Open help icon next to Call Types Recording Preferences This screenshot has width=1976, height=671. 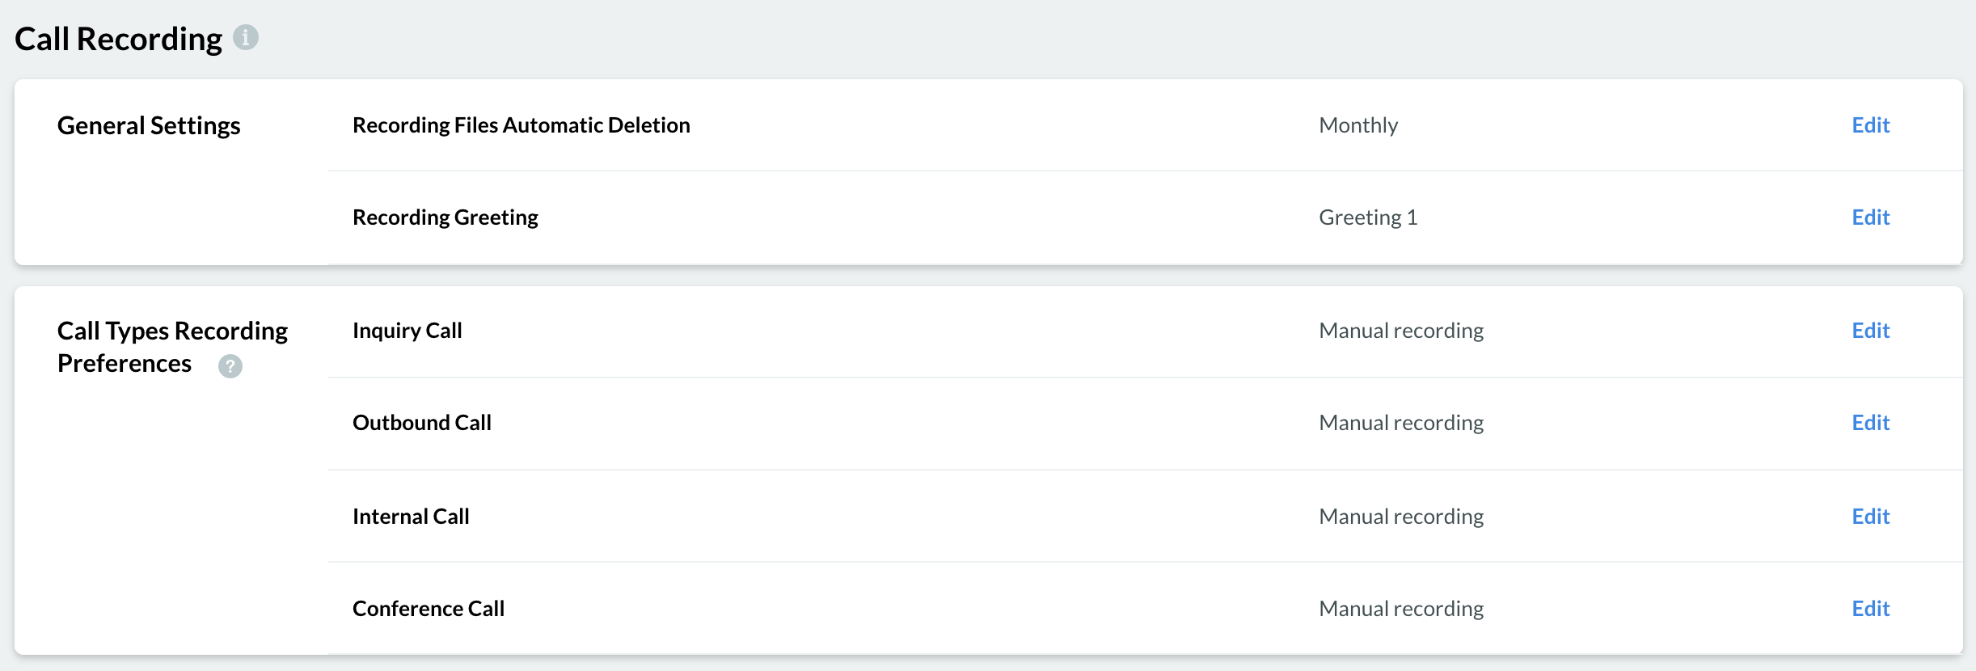[x=230, y=366]
